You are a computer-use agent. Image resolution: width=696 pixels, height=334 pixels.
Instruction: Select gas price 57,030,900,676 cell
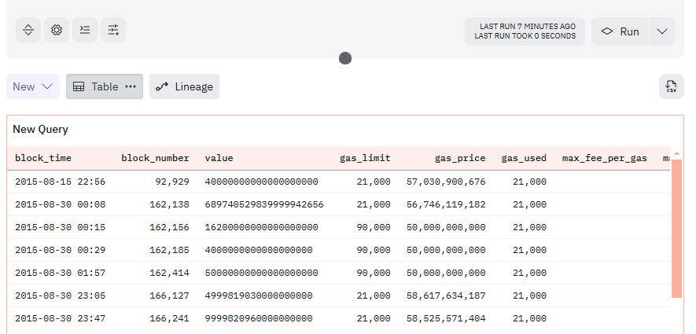446,182
